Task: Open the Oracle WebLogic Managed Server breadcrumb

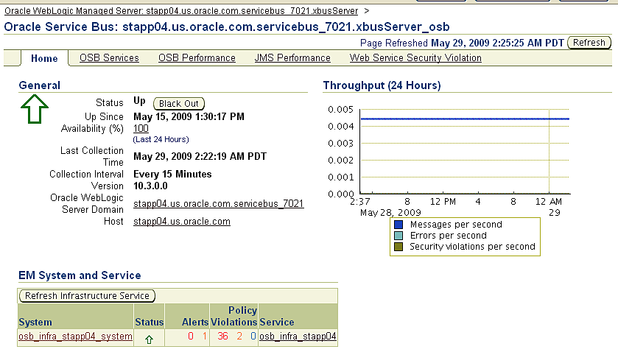Action: coord(181,11)
